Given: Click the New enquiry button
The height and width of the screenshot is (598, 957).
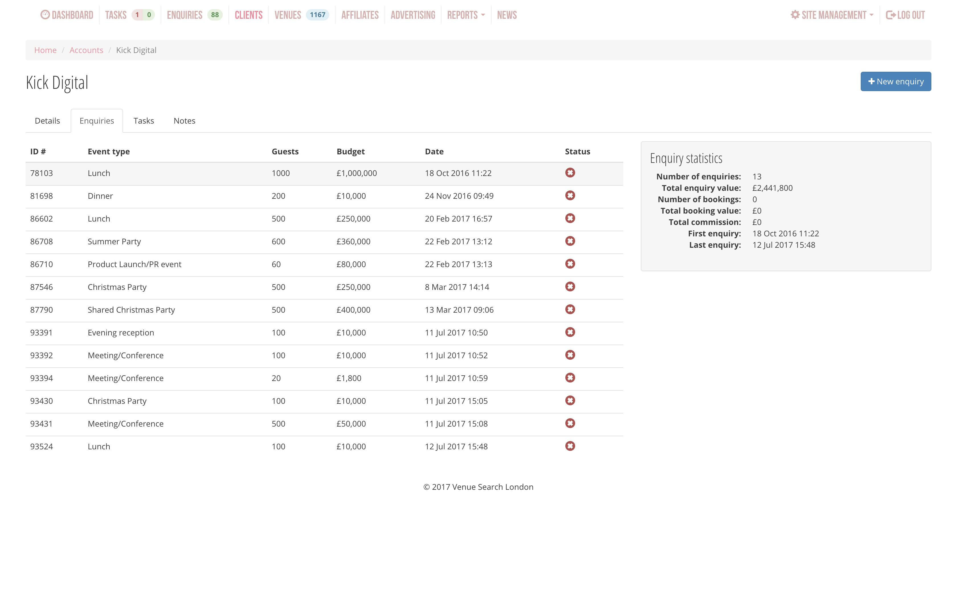Looking at the screenshot, I should click(896, 81).
